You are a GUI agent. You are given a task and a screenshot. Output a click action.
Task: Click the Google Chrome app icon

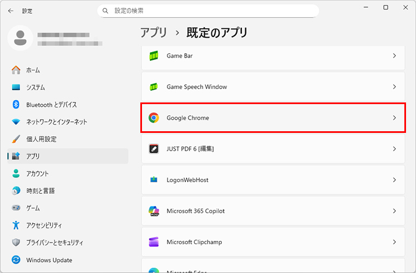(154, 118)
